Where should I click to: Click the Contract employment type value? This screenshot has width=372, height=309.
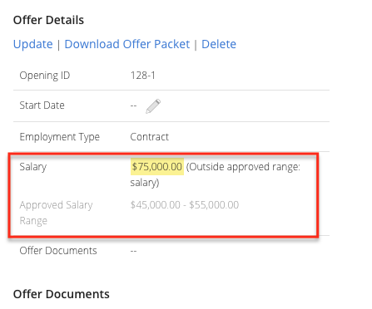pyautogui.click(x=149, y=137)
